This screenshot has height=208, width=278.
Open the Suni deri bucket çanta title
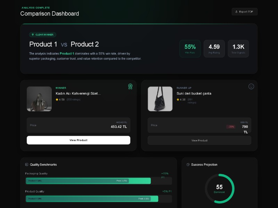tap(194, 94)
